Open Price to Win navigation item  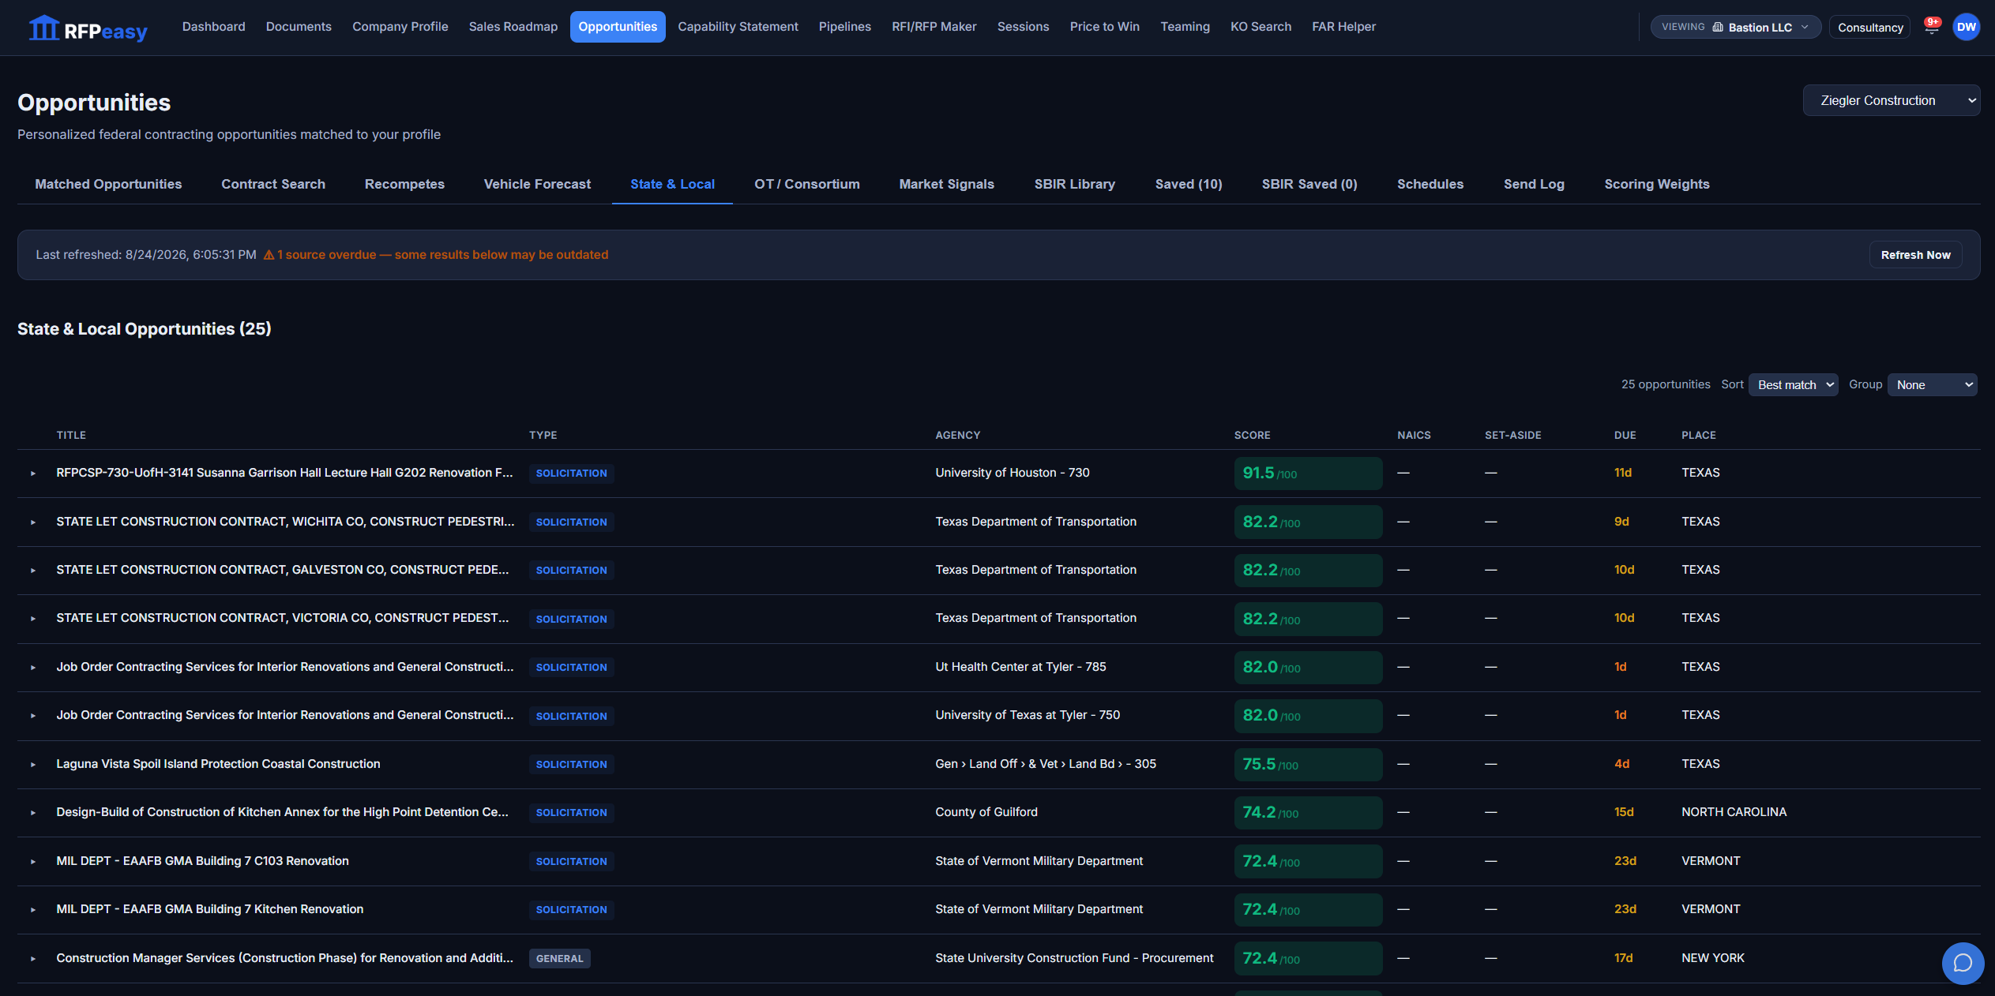pyautogui.click(x=1104, y=27)
